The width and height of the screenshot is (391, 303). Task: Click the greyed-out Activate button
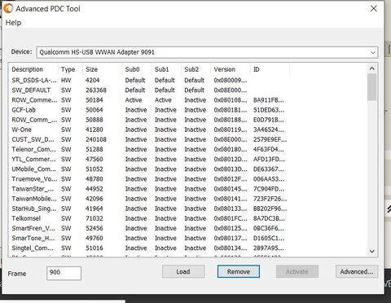[x=297, y=271]
